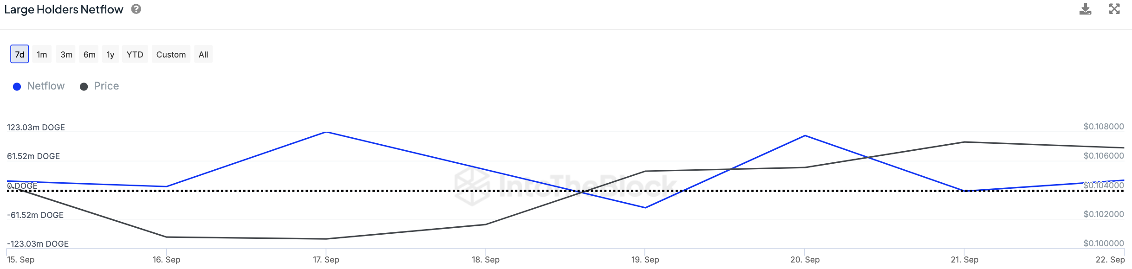Click the Price point on 21. Sep
Screen dimensions: 1132x269
tap(964, 142)
